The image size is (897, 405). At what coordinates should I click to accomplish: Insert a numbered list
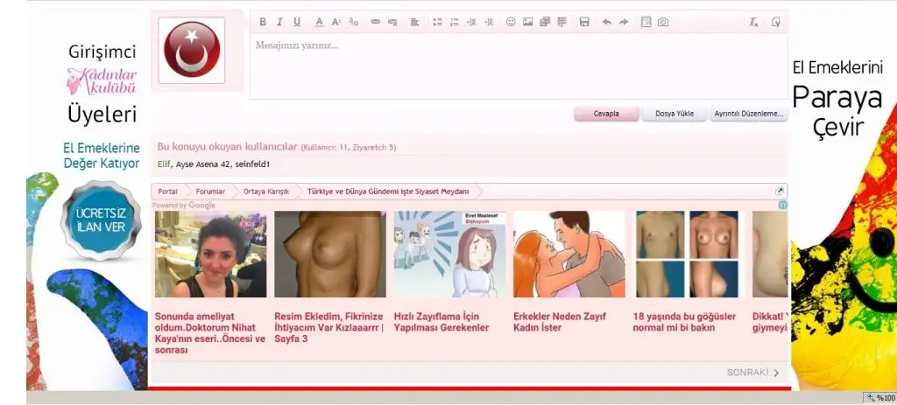[x=454, y=22]
